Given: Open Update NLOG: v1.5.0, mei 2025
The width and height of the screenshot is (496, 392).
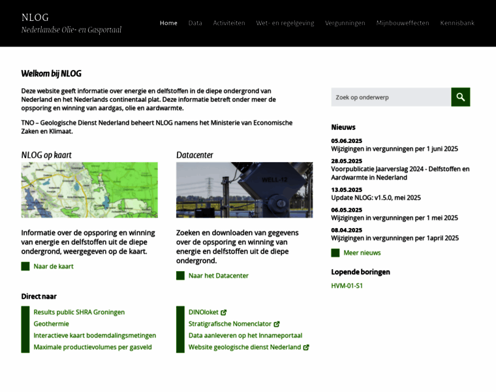Looking at the screenshot, I should click(376, 197).
